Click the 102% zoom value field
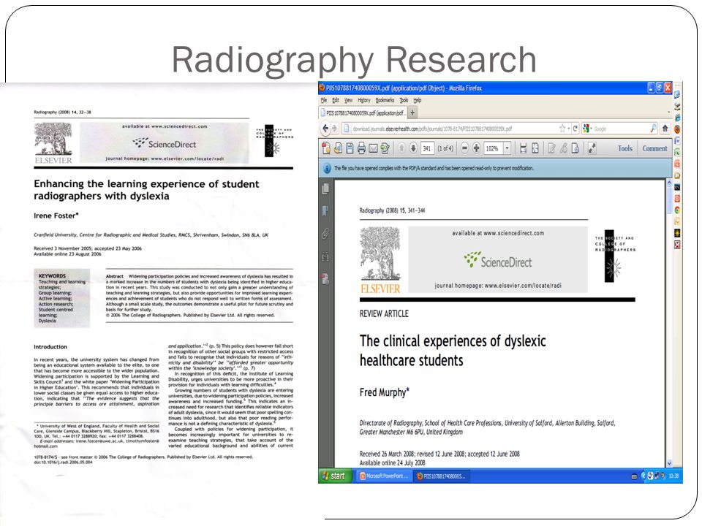 [x=493, y=148]
